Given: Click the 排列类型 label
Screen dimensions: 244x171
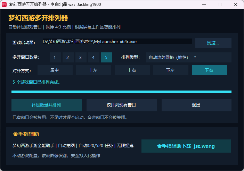Looking at the screenshot, I should pos(131,57).
